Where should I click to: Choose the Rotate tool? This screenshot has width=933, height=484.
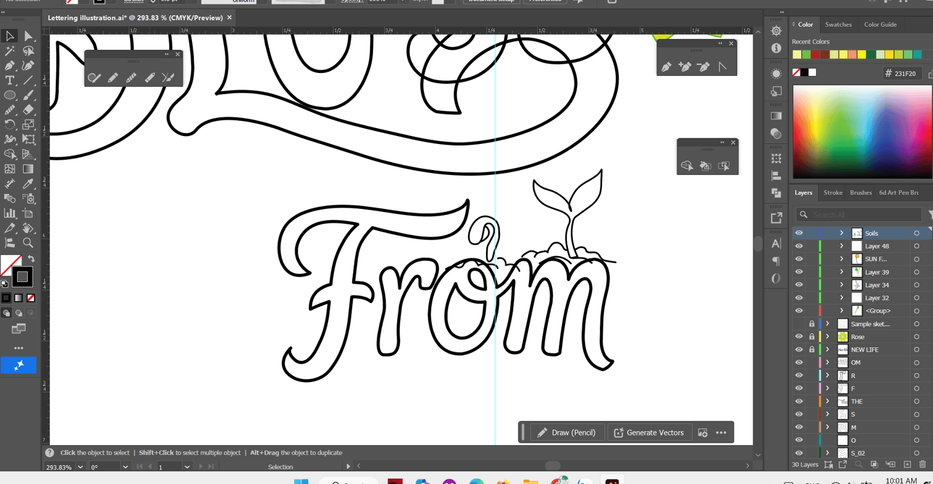[10, 124]
